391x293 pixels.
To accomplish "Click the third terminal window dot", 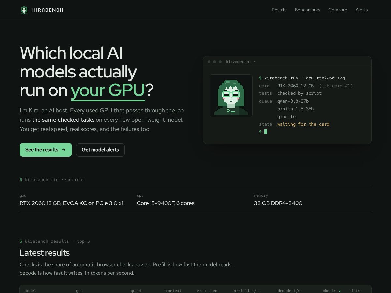I will click(x=220, y=62).
